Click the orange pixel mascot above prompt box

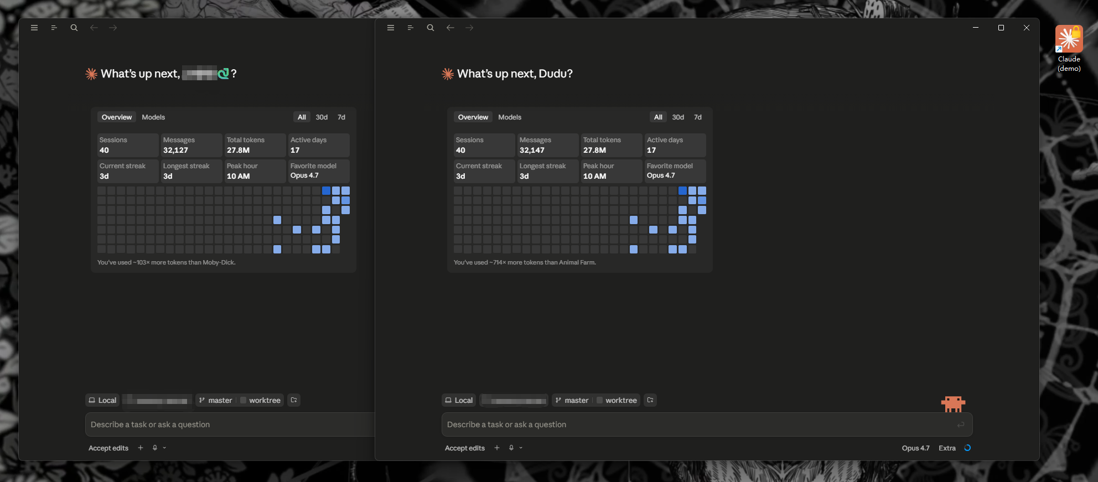pos(953,404)
